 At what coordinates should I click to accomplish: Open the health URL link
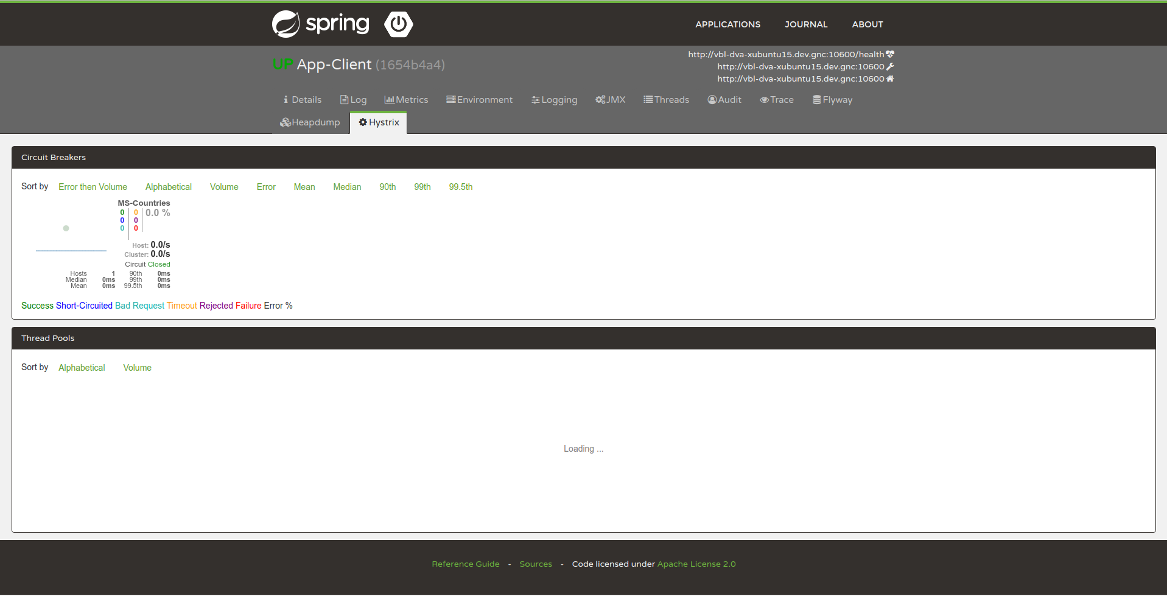[786, 54]
